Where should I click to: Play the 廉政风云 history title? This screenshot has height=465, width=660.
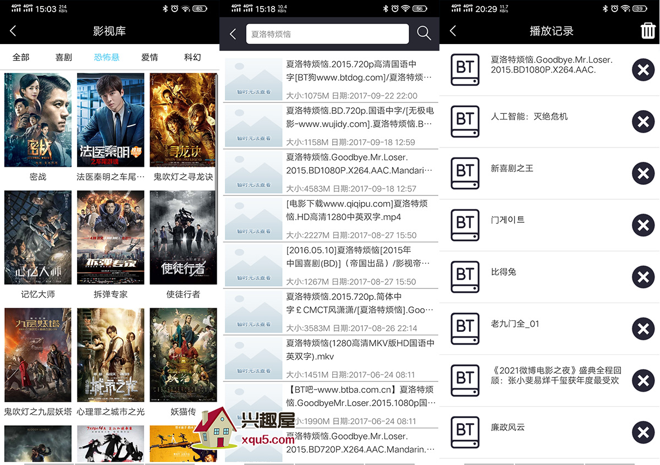coord(508,427)
